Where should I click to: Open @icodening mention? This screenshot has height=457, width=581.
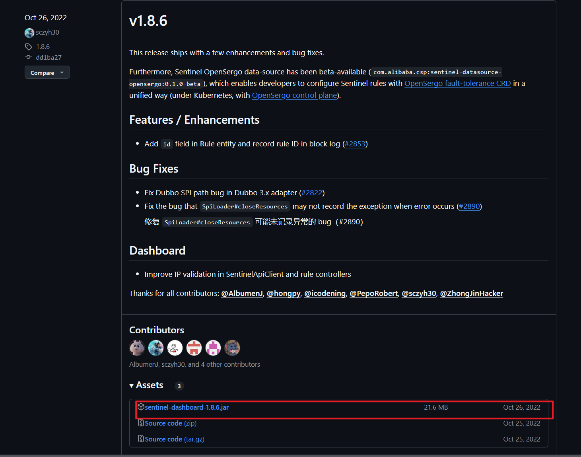(x=325, y=294)
